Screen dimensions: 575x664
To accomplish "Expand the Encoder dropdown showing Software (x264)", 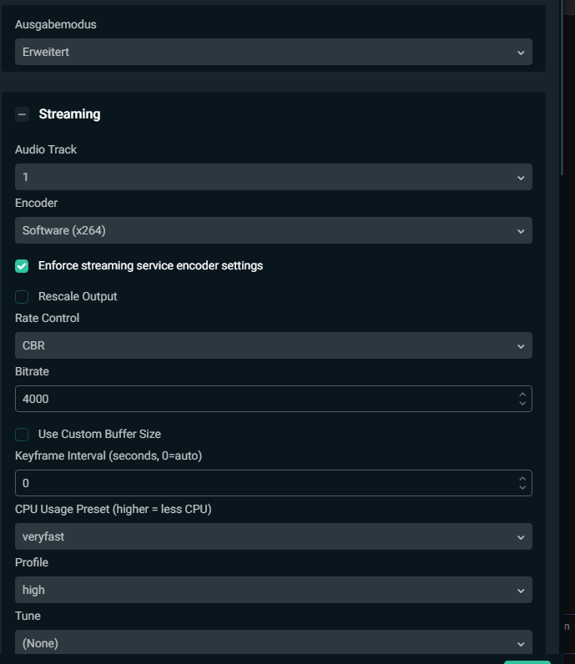I will coord(273,230).
